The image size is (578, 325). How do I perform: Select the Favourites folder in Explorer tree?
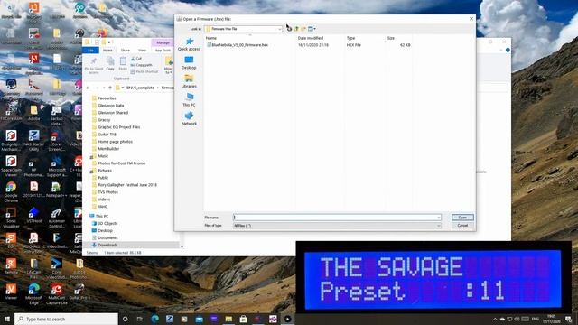pos(107,98)
